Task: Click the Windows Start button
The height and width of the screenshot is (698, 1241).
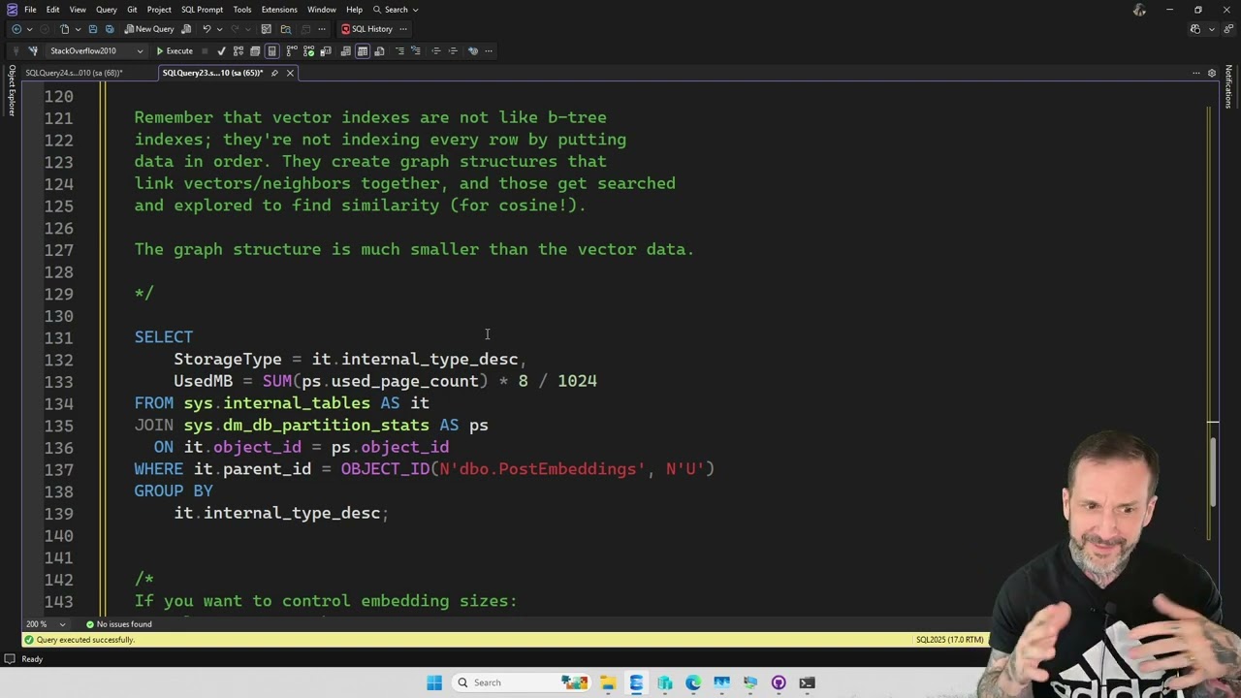Action: [x=434, y=682]
